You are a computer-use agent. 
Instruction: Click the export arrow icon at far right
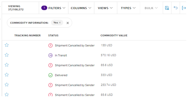point(184,8)
